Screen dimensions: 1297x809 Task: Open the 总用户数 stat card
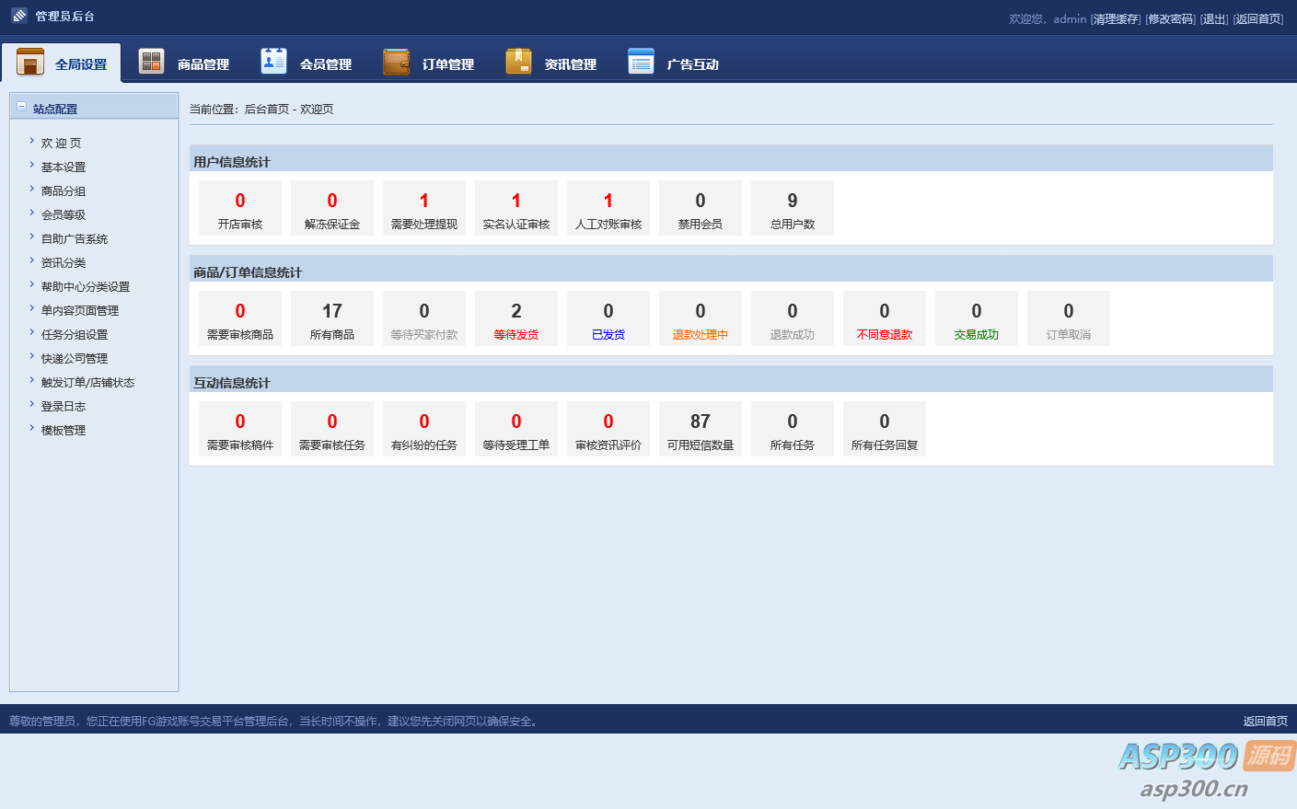[793, 208]
